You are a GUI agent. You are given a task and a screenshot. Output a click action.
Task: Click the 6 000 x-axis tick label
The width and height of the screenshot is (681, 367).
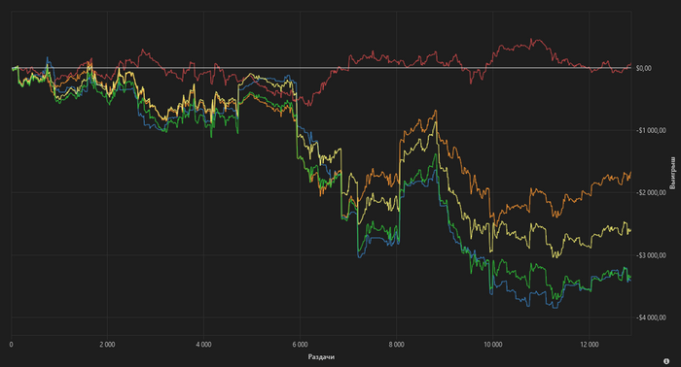[300, 345]
